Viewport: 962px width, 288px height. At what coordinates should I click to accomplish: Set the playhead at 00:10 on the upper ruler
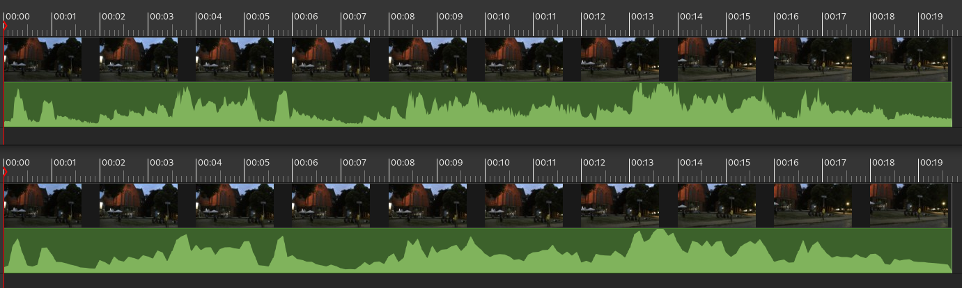pos(497,16)
